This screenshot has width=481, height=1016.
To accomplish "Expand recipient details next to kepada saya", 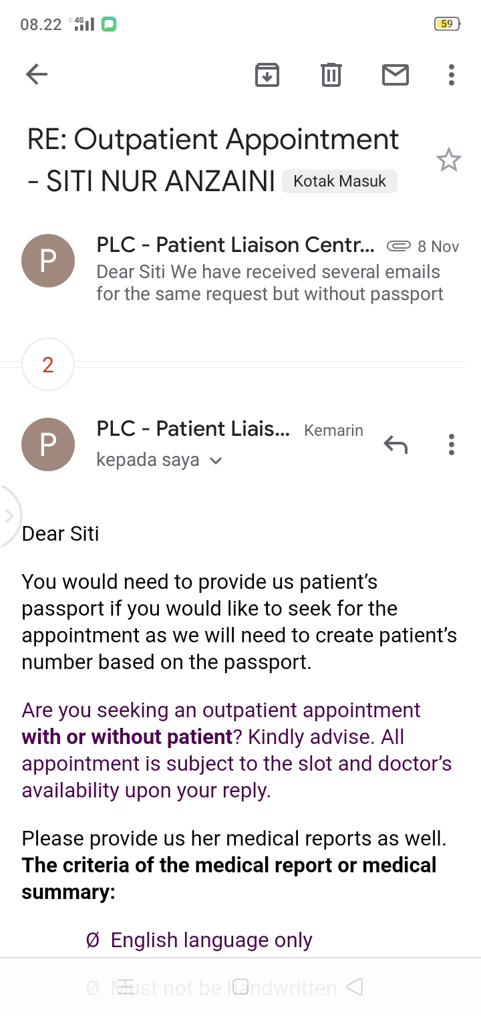I will [x=215, y=461].
